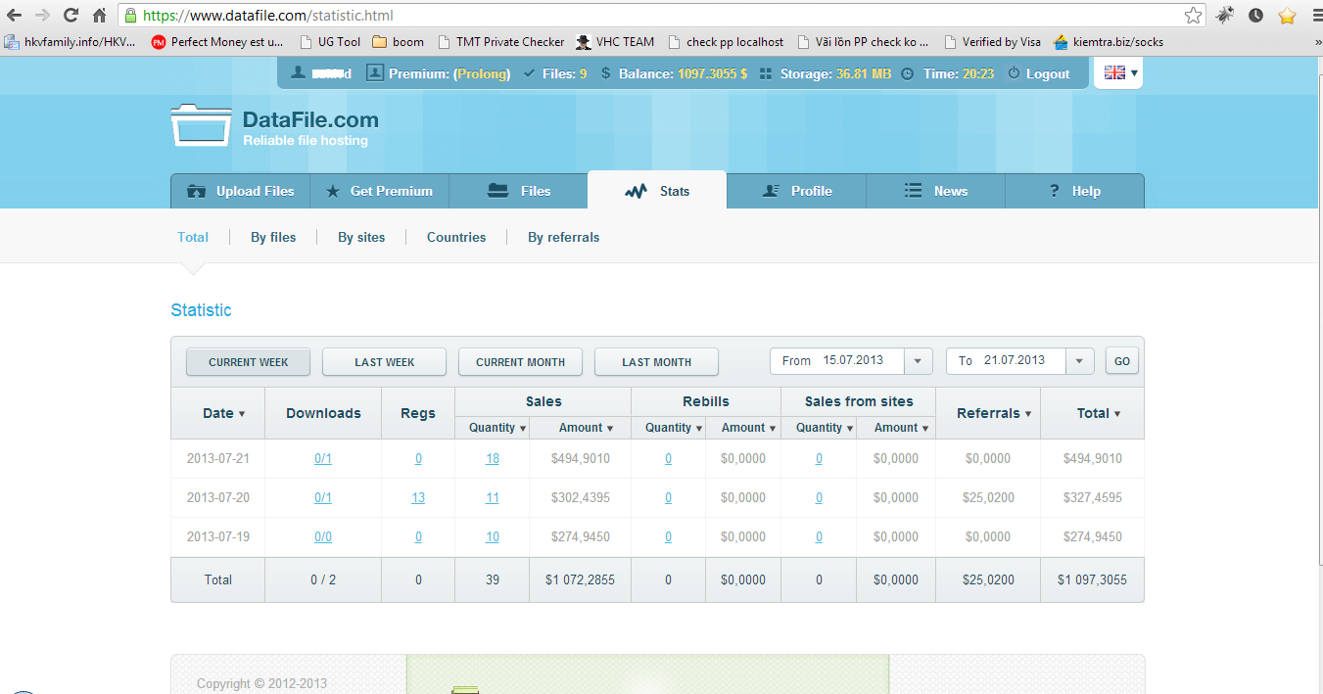The height and width of the screenshot is (694, 1323).
Task: Open hkvfamily.info bookmark
Action: (71, 42)
